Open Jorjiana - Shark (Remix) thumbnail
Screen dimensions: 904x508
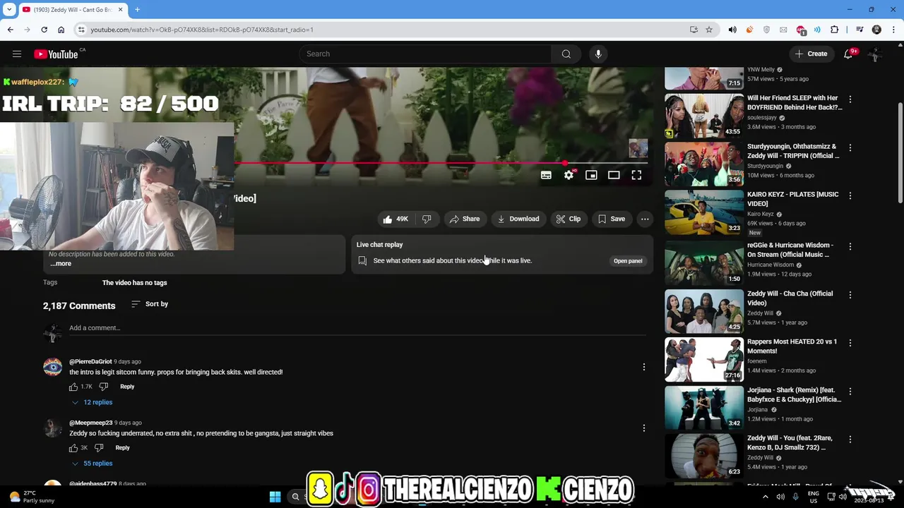(703, 407)
